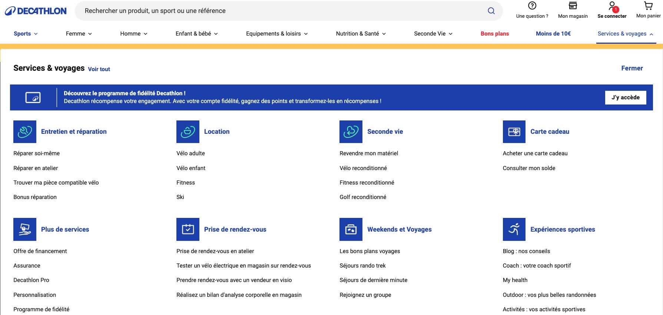
Task: Select Fitness under Location
Action: [186, 183]
